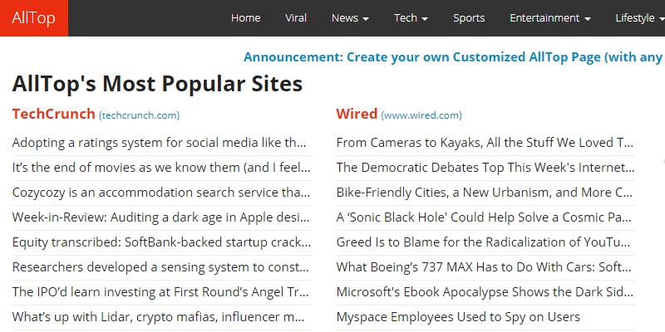Visit the techcrunch.com site link

(139, 115)
